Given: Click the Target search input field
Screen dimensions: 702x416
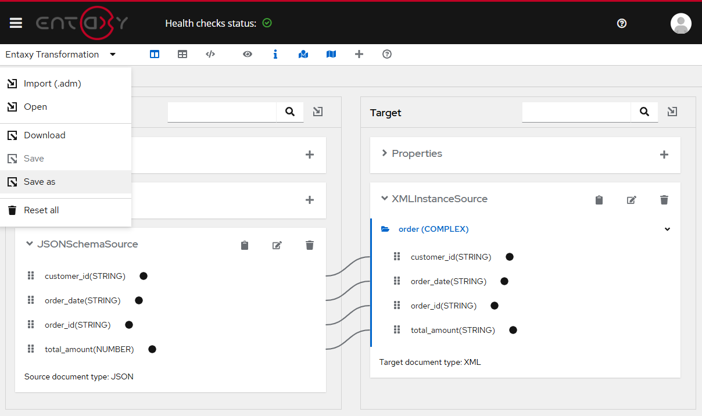Looking at the screenshot, I should pyautogui.click(x=576, y=112).
